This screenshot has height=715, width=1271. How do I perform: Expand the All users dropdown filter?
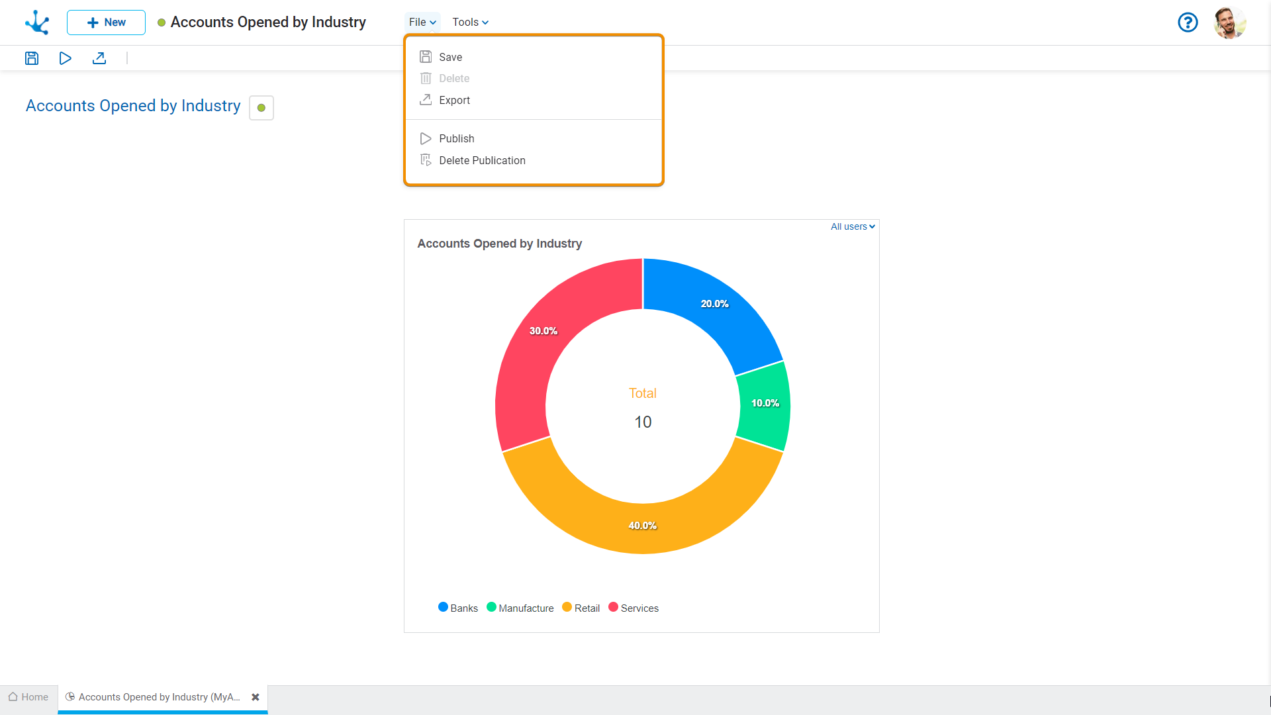pos(851,226)
